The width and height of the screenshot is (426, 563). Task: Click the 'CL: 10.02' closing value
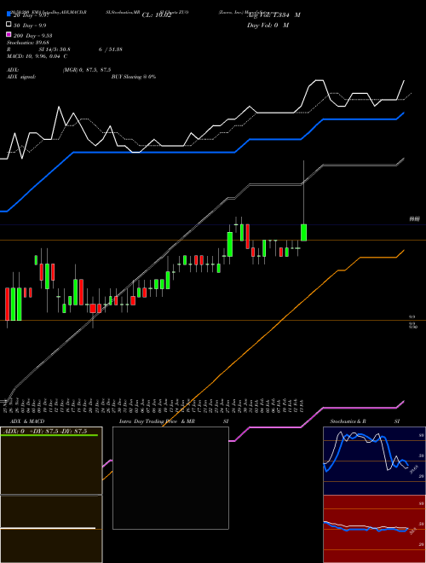coord(157,15)
